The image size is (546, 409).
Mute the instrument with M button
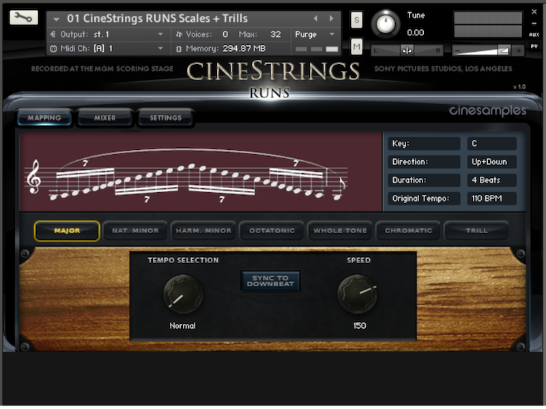(x=356, y=46)
